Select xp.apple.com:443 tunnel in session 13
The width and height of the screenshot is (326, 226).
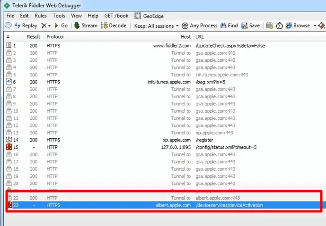coord(214,133)
